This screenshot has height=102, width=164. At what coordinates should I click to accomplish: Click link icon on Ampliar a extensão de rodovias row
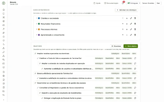click(135, 64)
